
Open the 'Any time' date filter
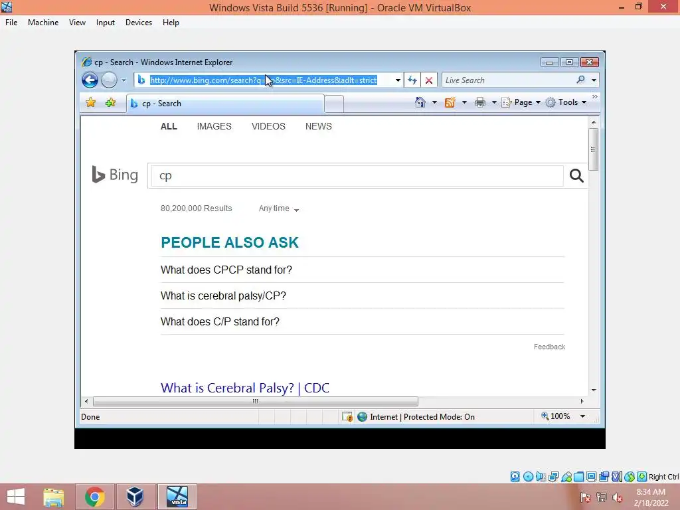[x=279, y=209]
